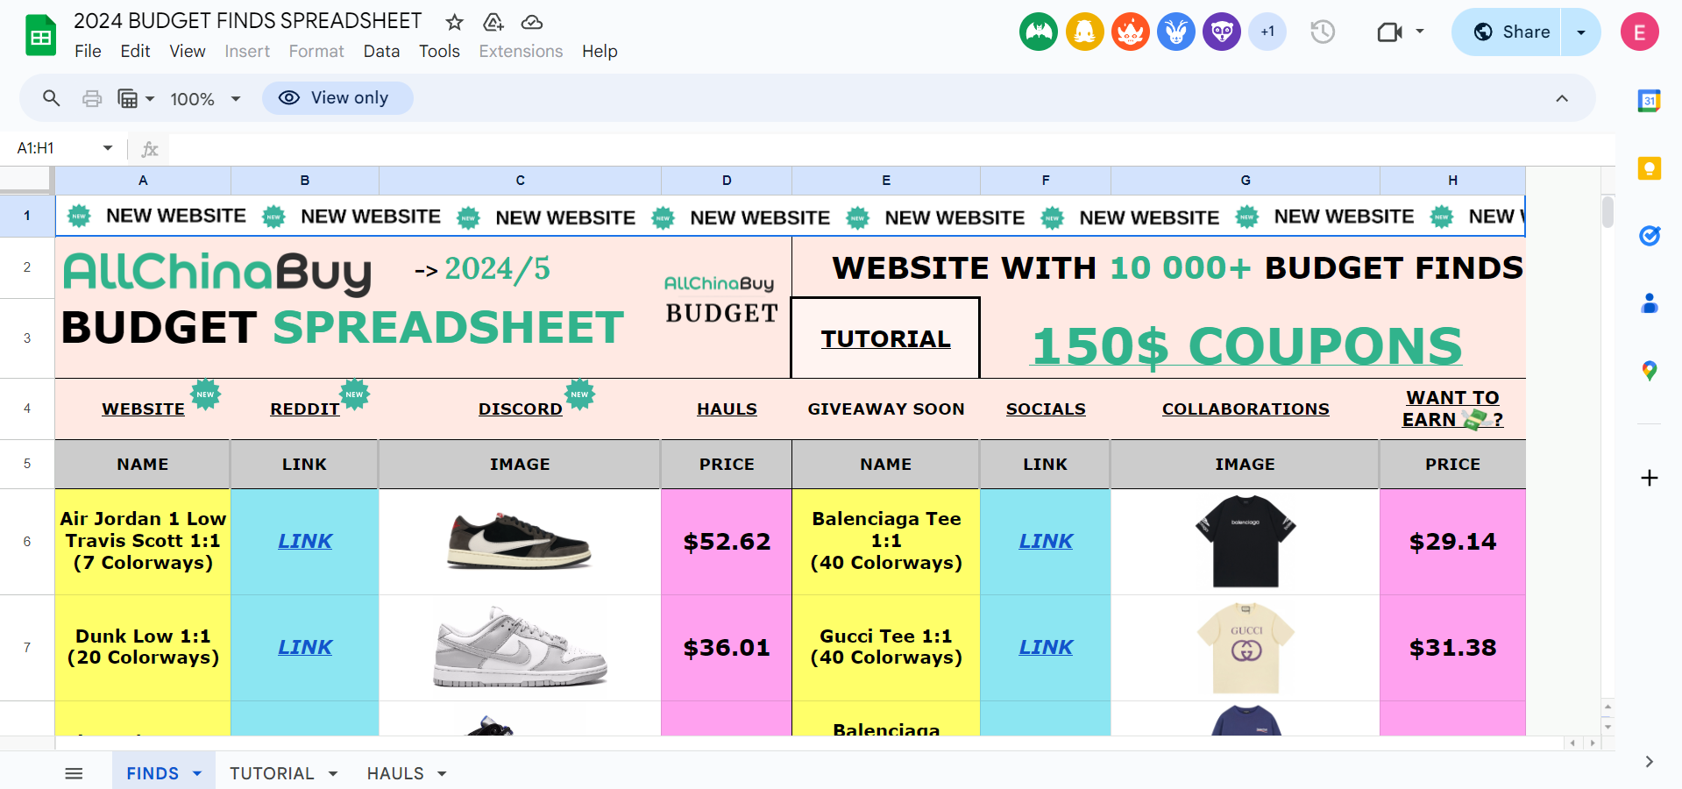Open TUTORIAL sheet tab menu arrow
Image resolution: width=1682 pixels, height=789 pixels.
333,773
